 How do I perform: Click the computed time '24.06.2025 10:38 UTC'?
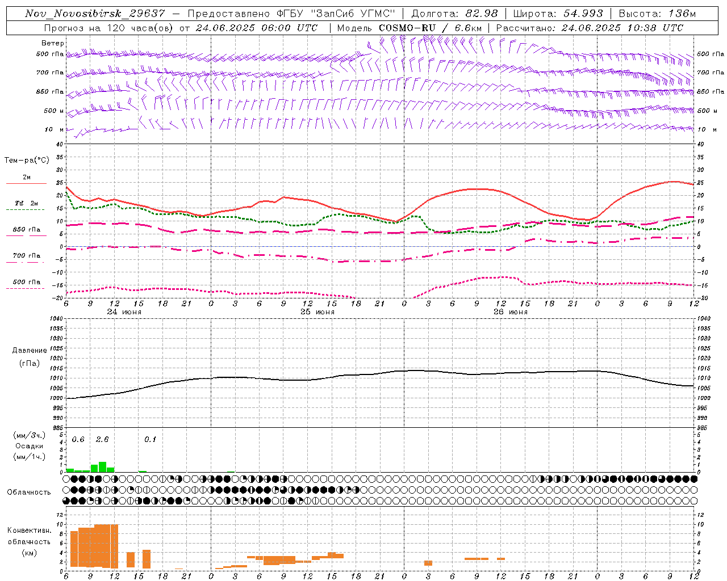[x=622, y=28]
